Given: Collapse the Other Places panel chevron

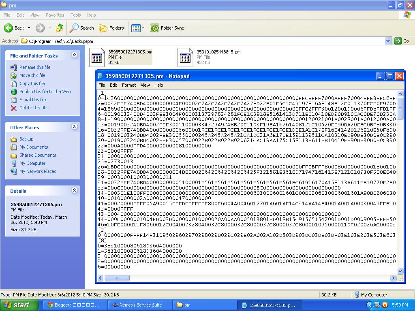Looking at the screenshot, I should tap(74, 127).
